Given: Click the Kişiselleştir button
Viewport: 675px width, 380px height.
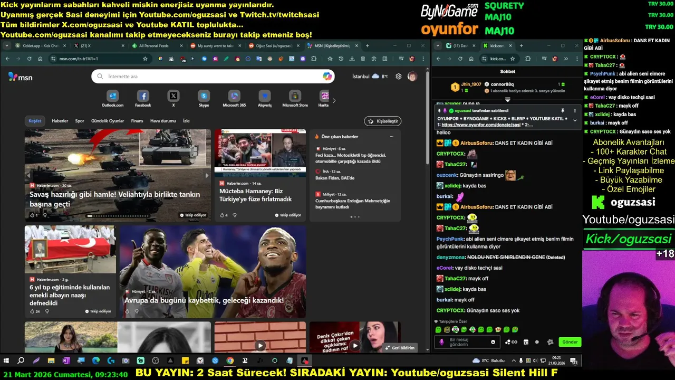Looking at the screenshot, I should point(383,121).
